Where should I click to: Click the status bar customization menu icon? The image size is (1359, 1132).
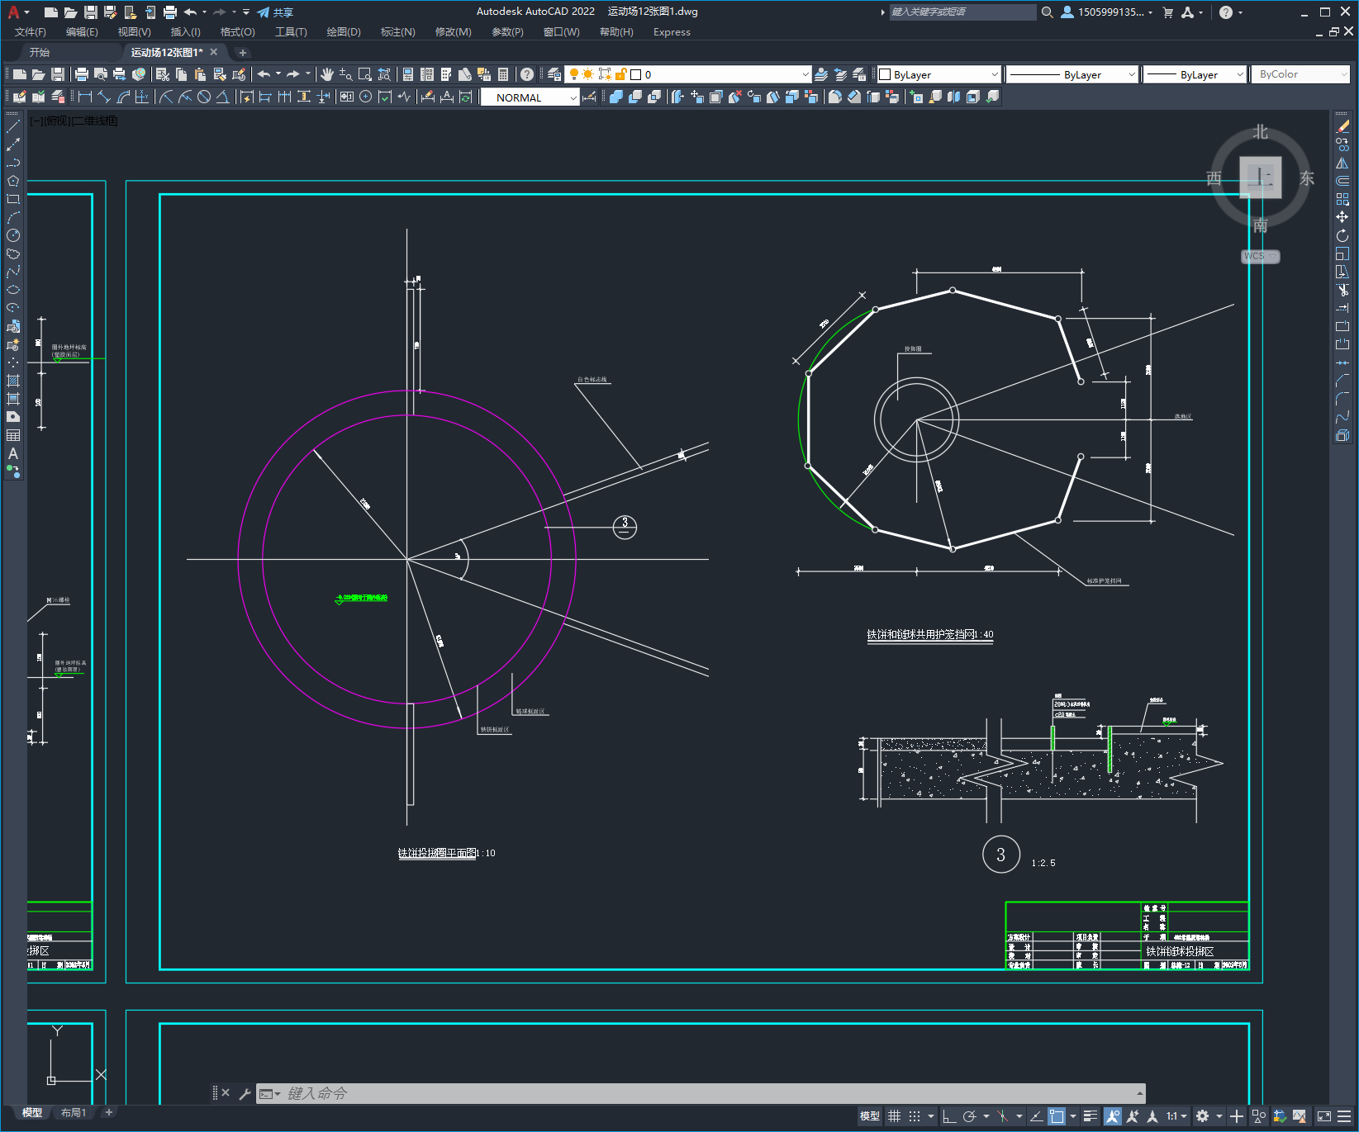coord(1344,1116)
